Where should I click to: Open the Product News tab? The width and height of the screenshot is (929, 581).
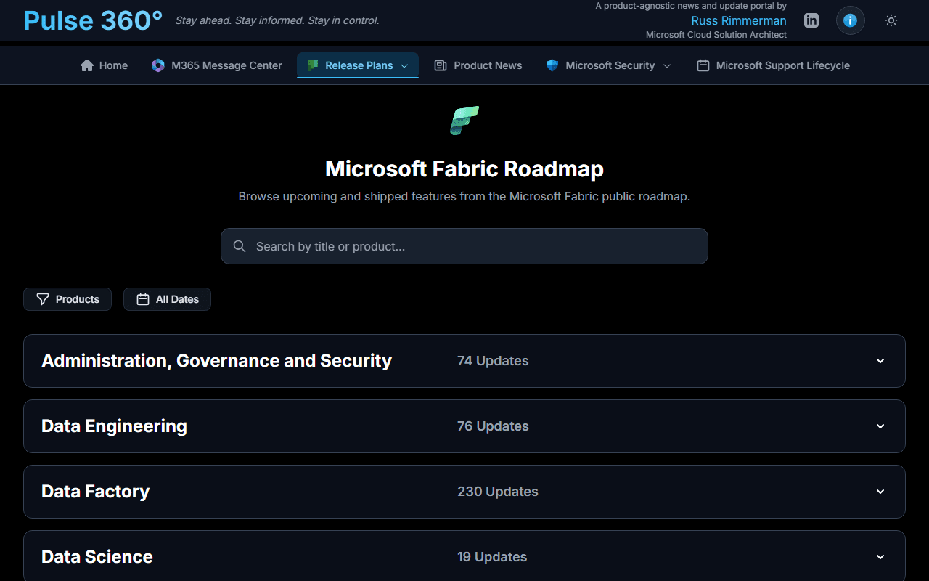(478, 65)
